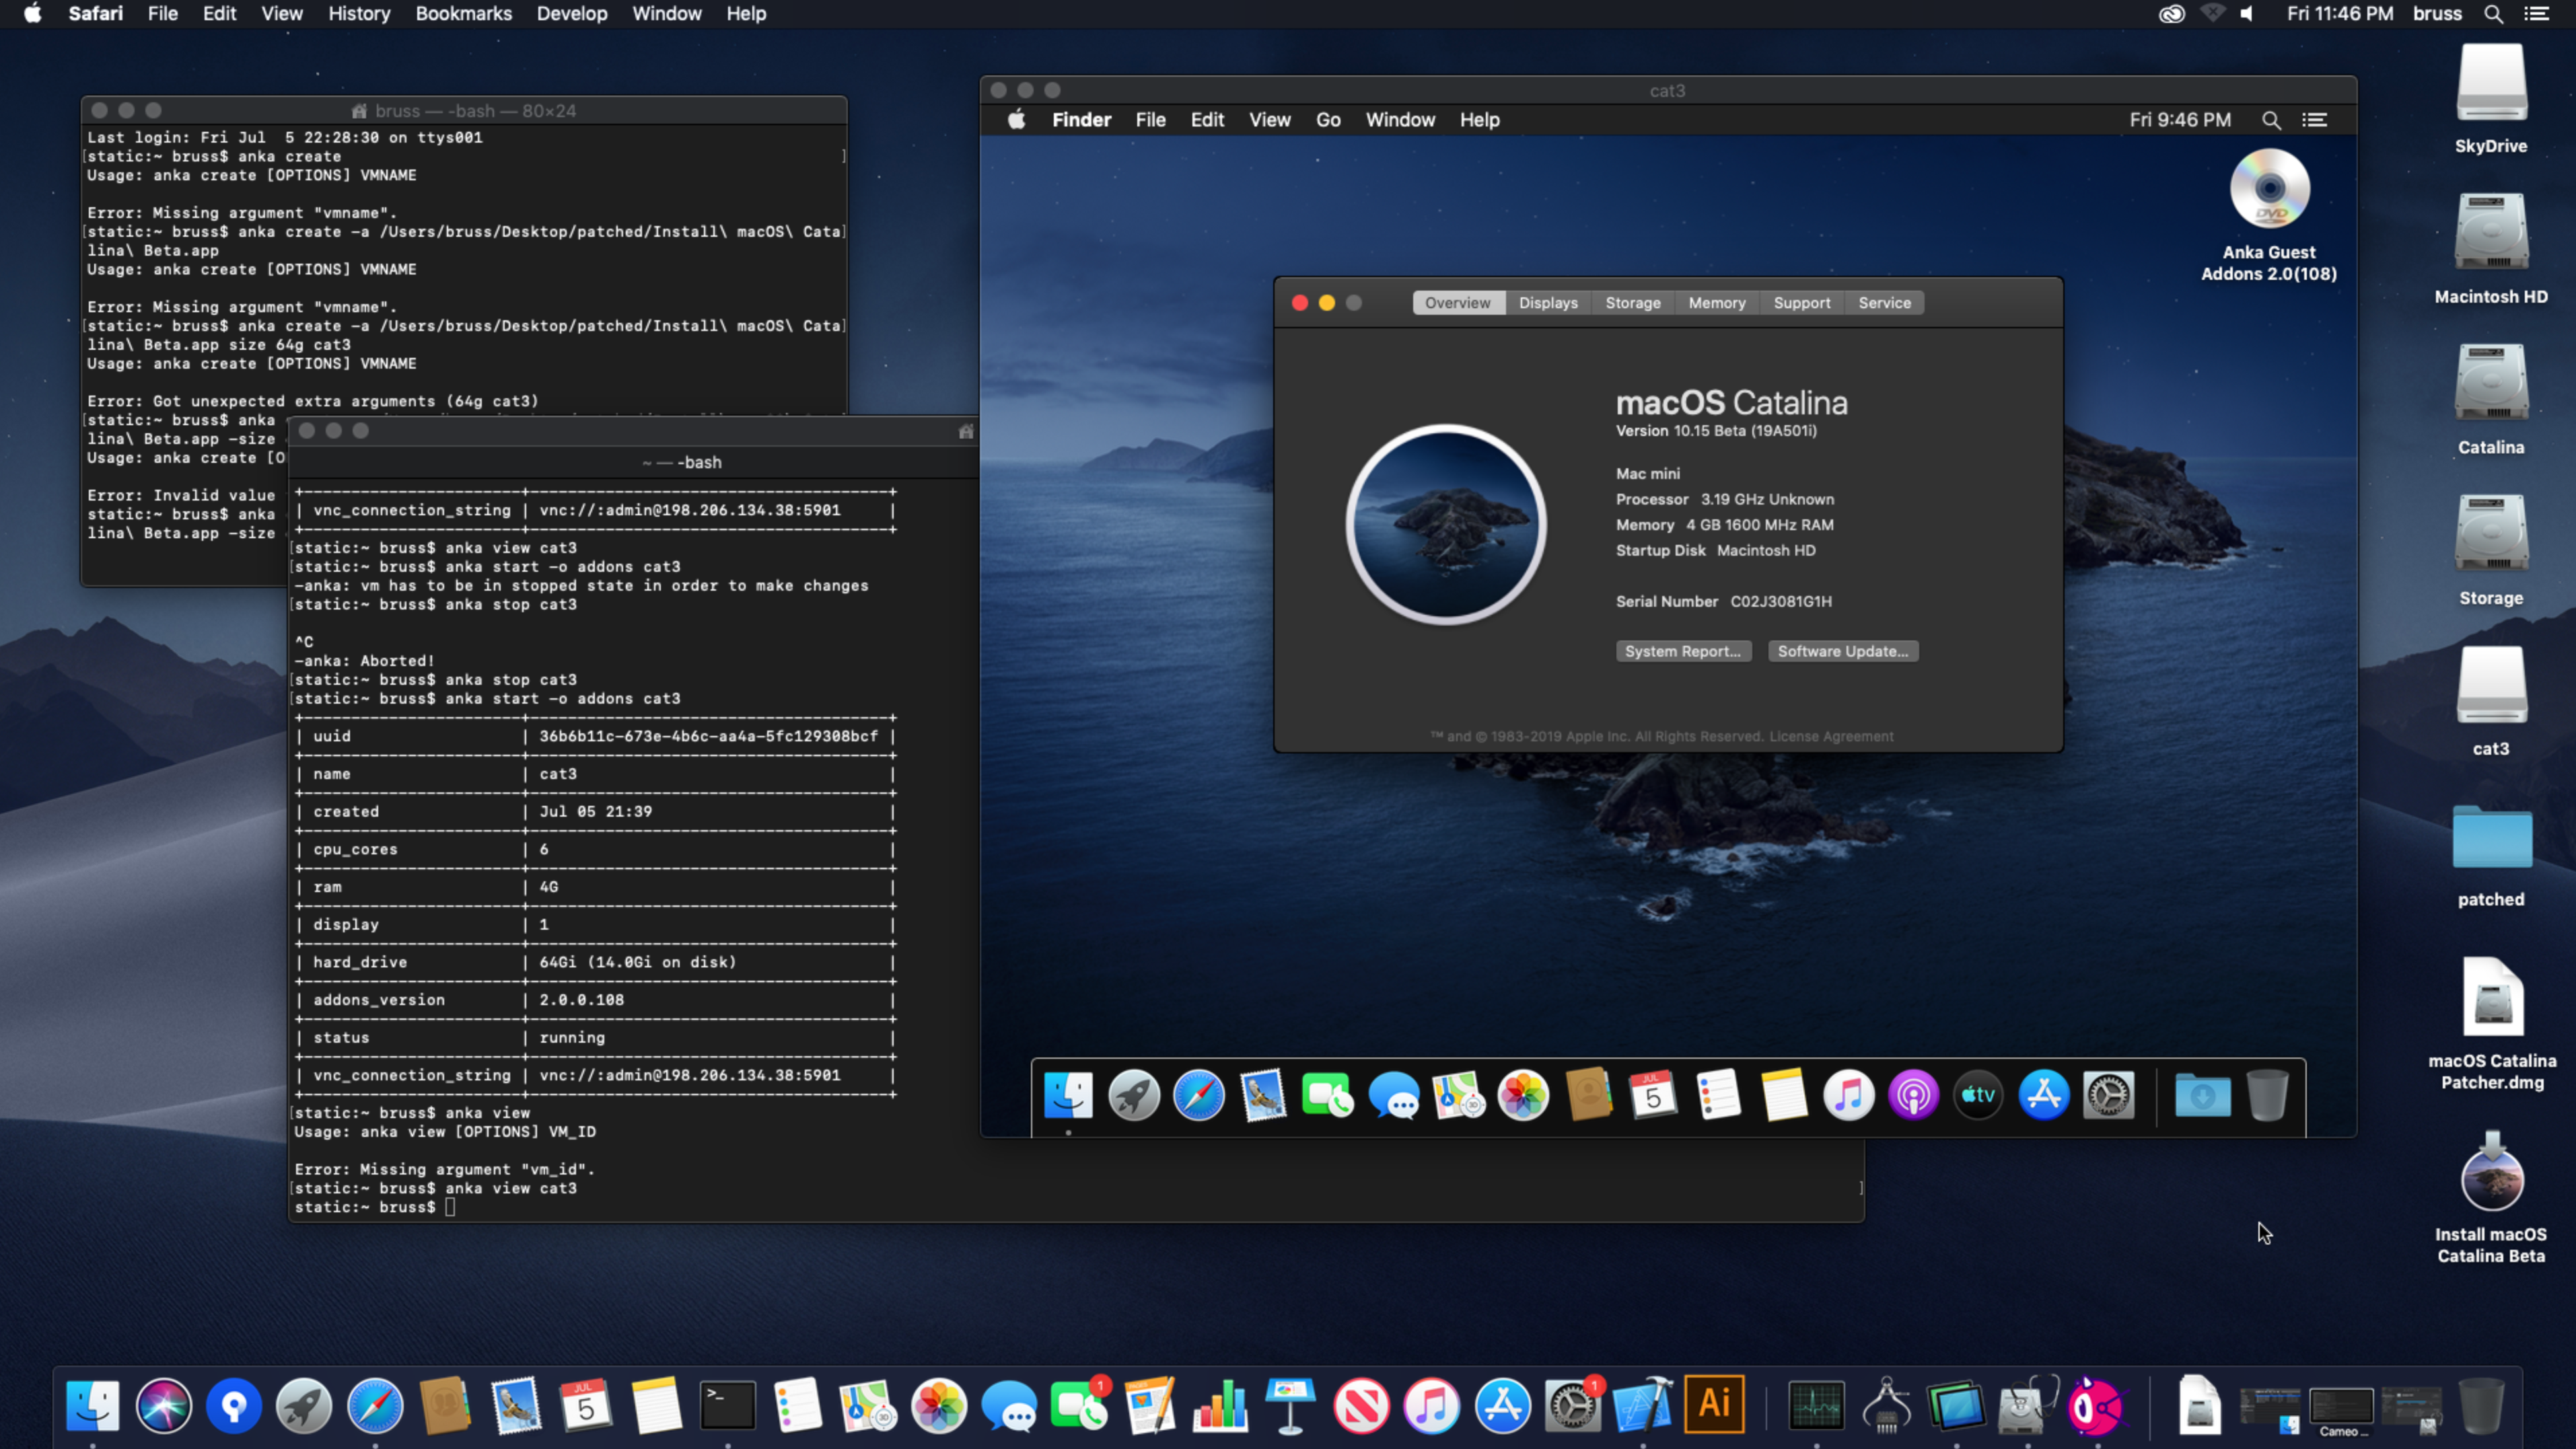Open the host Apple menu
Viewport: 2576px width, 1449px height.
[x=32, y=14]
